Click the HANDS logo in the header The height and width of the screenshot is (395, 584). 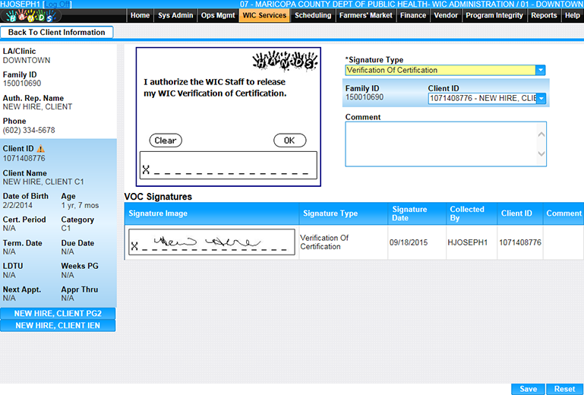click(x=29, y=16)
